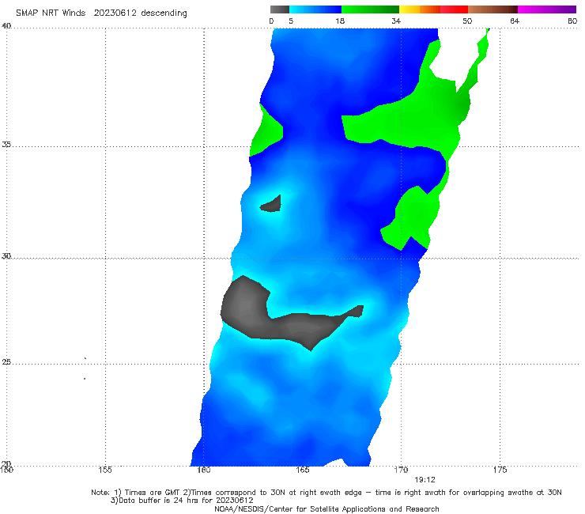
Task: Click the color bar label '34'
Action: coord(396,21)
